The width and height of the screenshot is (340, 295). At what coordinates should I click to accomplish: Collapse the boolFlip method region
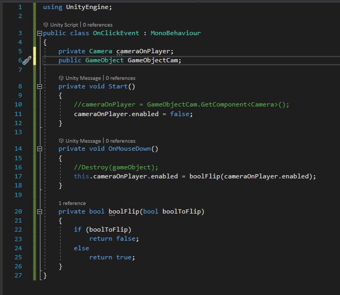pyautogui.click(x=39, y=211)
